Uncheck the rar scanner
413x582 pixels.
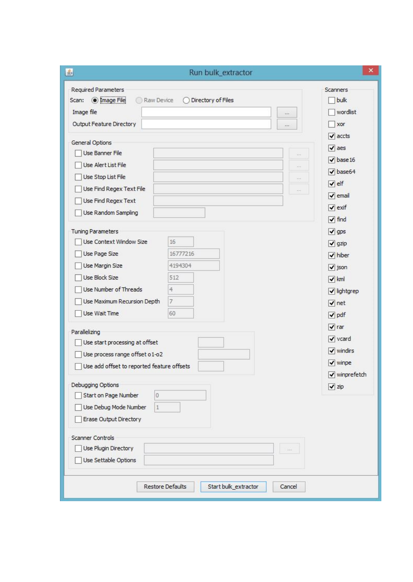point(331,327)
